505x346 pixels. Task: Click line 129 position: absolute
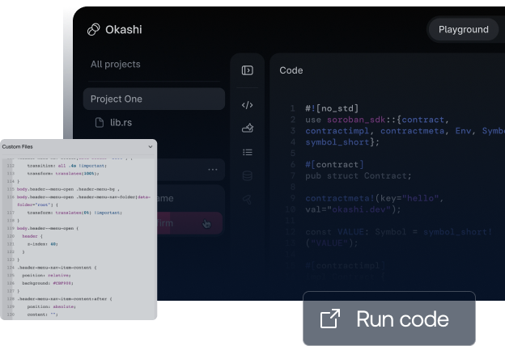pos(52,306)
